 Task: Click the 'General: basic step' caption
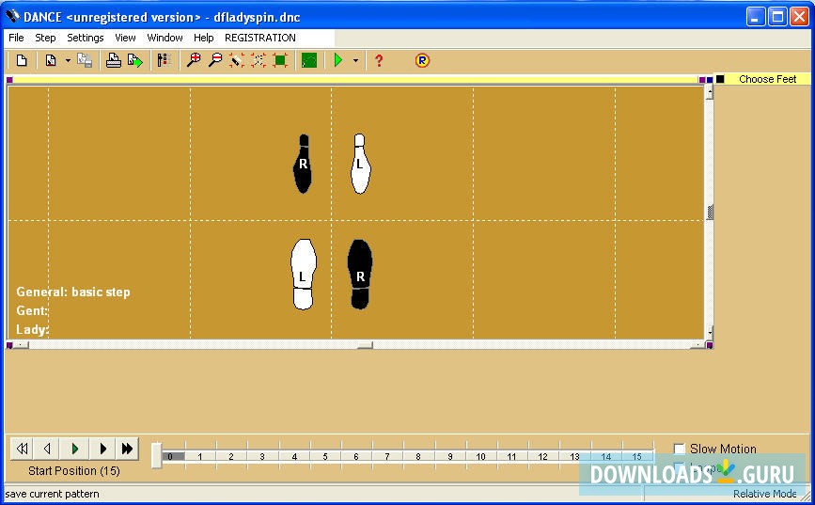coord(73,292)
